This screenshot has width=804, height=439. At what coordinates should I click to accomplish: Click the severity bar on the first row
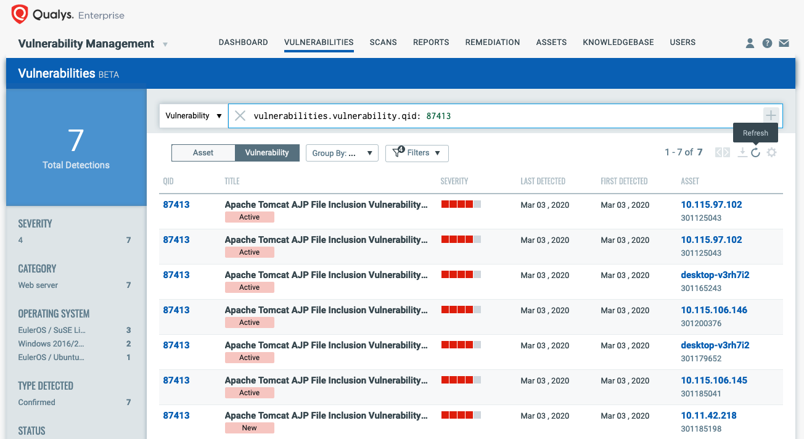pyautogui.click(x=461, y=204)
